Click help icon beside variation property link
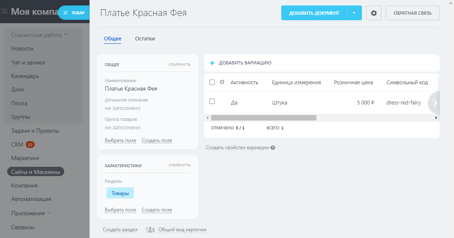 (273, 148)
